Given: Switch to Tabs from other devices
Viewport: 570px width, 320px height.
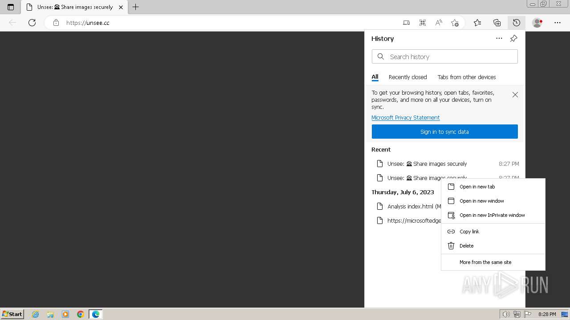Looking at the screenshot, I should (x=467, y=77).
